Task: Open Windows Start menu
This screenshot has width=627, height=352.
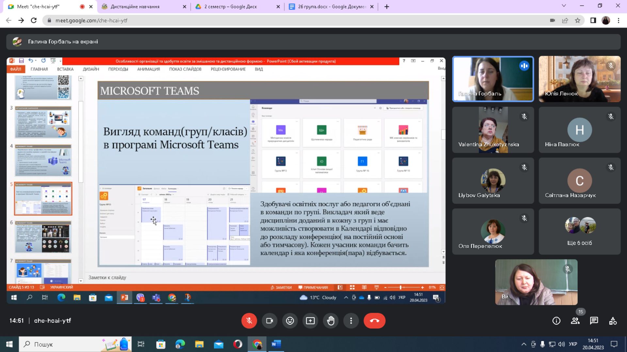Action: pyautogui.click(x=9, y=344)
